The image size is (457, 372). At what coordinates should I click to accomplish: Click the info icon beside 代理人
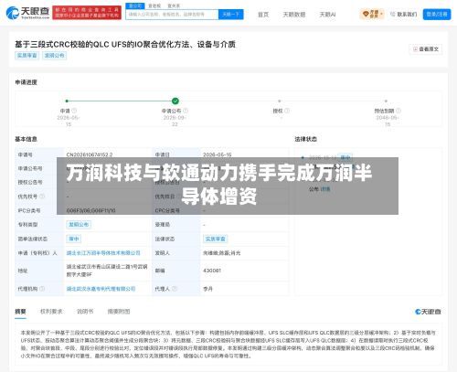[x=175, y=289]
